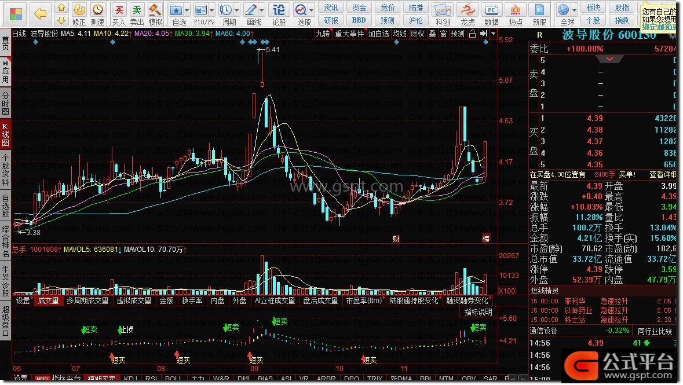
Task: Open the F10/F9 company info icon
Action: coord(201,10)
